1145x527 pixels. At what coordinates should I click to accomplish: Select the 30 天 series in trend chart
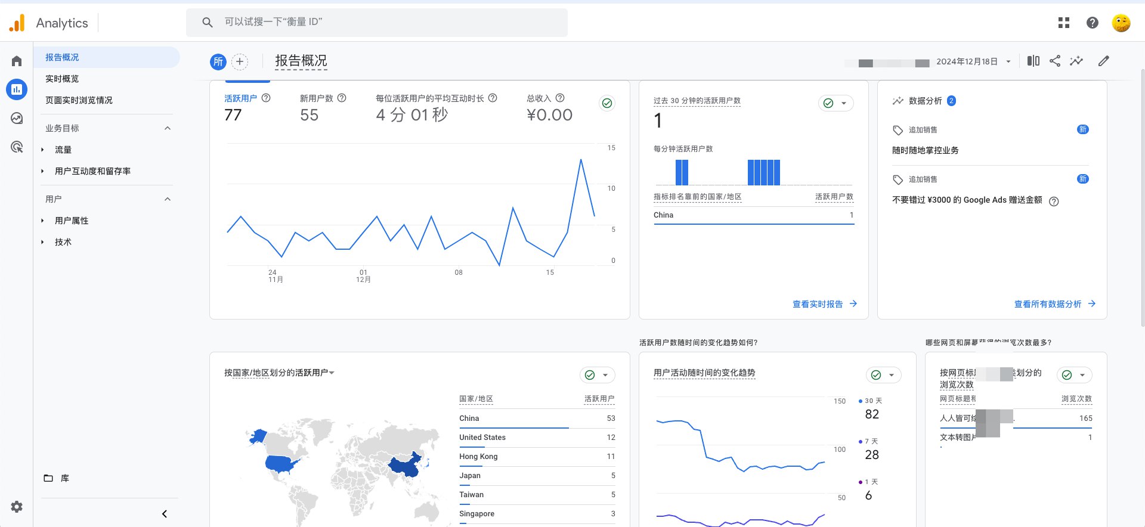pyautogui.click(x=871, y=401)
